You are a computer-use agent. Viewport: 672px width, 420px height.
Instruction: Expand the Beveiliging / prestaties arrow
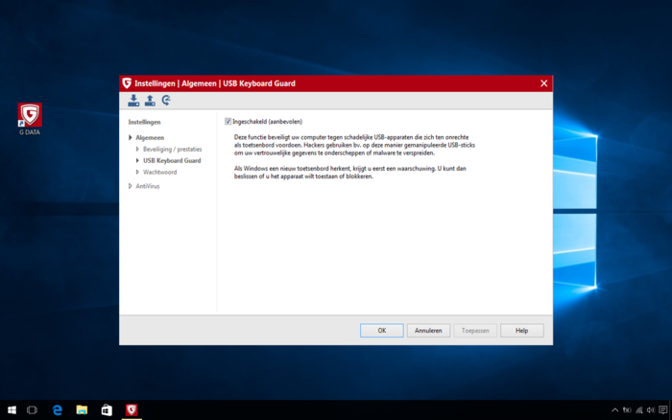click(x=138, y=150)
